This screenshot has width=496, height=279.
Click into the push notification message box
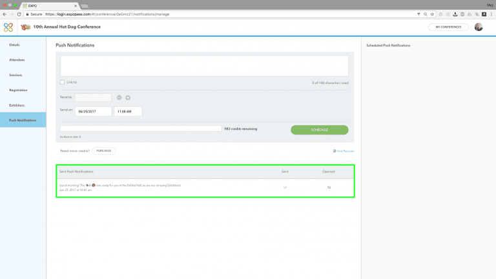point(204,66)
